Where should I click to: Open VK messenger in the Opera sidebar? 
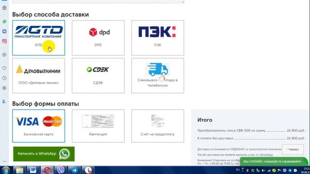[x=4, y=31]
